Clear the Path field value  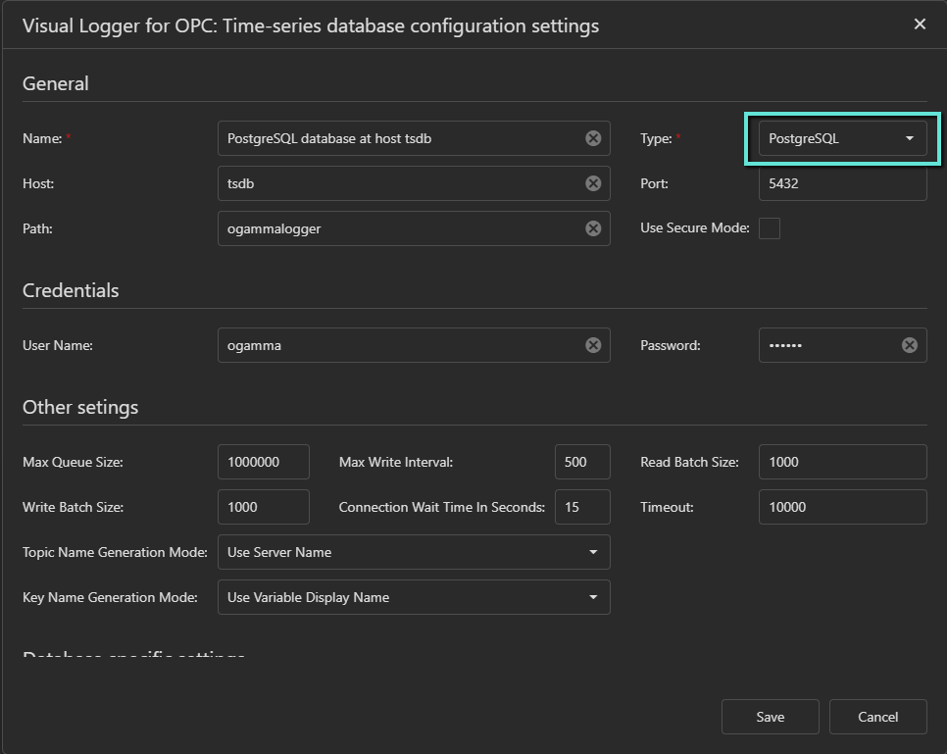593,228
